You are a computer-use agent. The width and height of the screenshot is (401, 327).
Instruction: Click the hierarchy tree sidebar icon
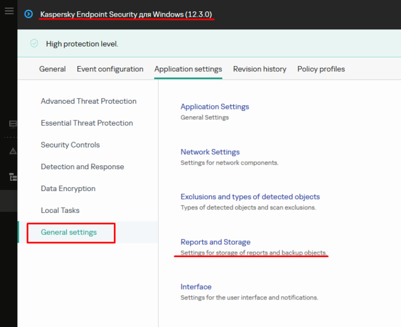pos(13,177)
